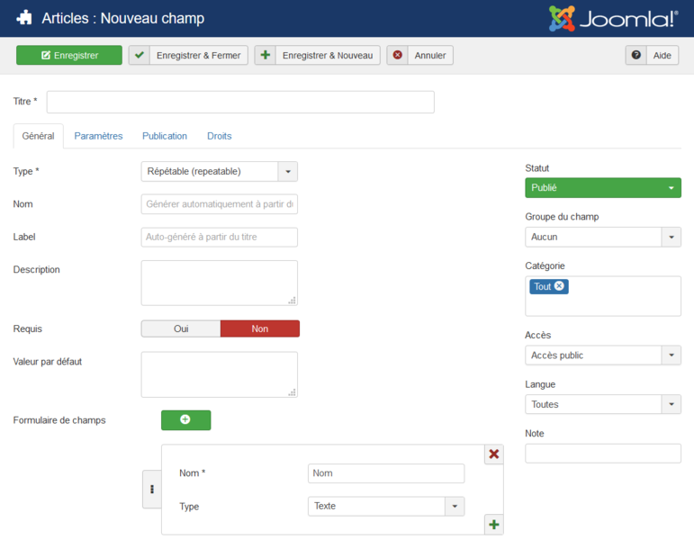Set Requis to Non
This screenshot has width=694, height=540.
click(x=260, y=328)
